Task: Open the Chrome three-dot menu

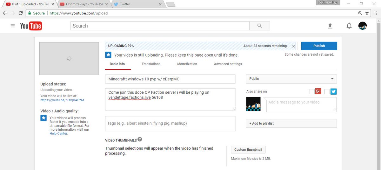Action: click(376, 13)
